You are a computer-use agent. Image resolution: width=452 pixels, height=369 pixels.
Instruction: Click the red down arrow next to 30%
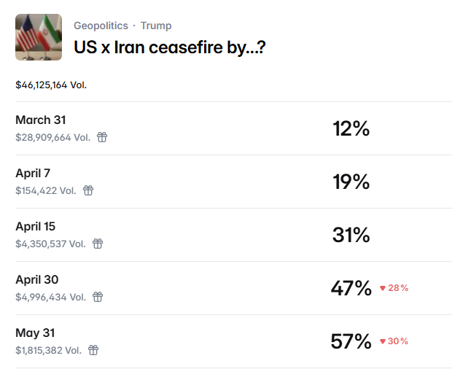coord(383,342)
